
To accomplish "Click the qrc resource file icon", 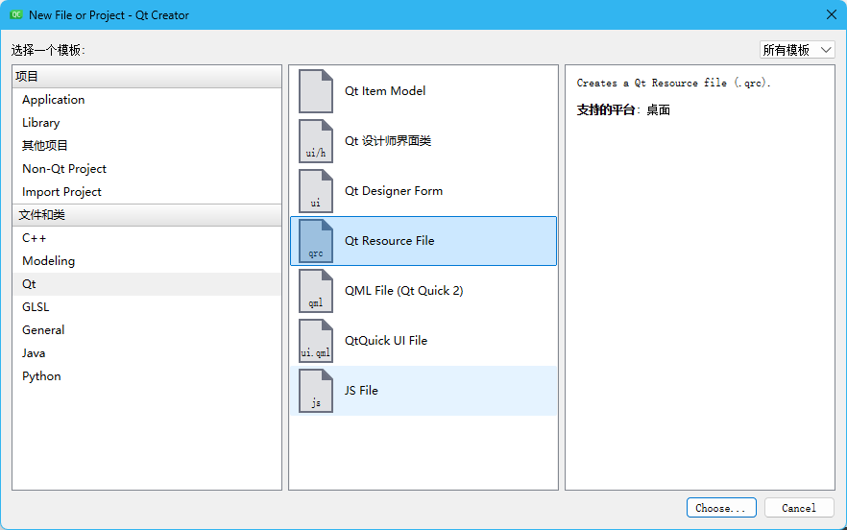I will (x=315, y=241).
